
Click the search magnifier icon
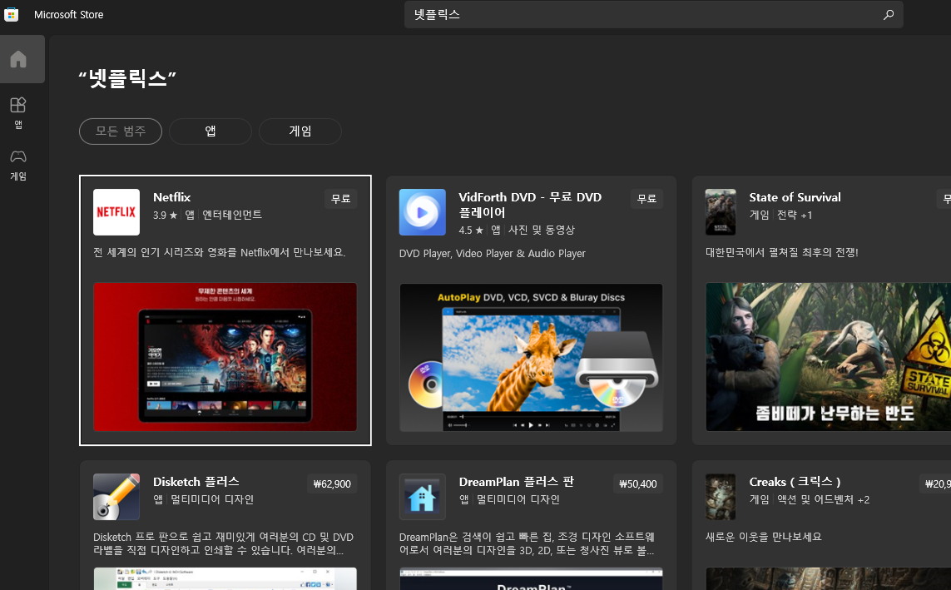click(x=889, y=14)
